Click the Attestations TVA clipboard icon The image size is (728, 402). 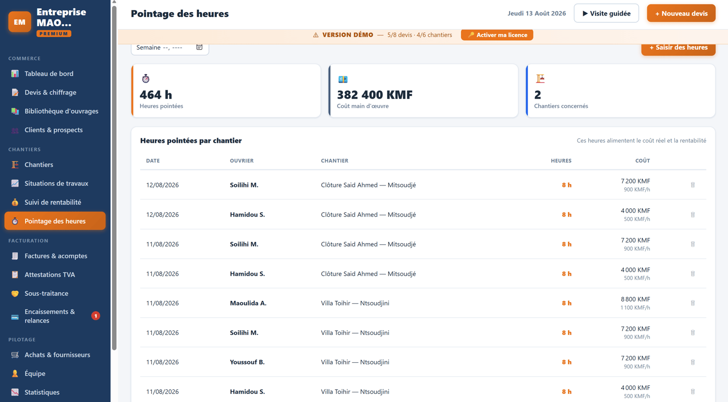point(15,275)
